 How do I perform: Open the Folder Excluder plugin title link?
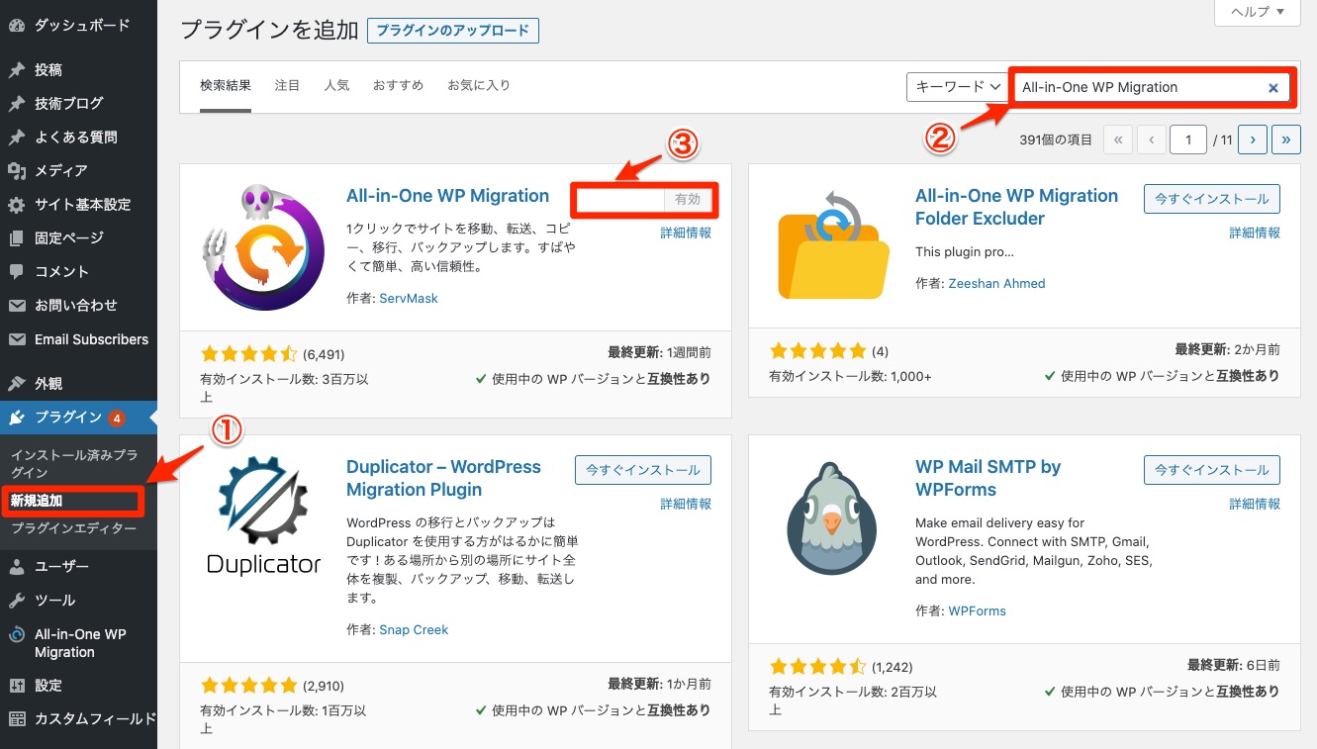pyautogui.click(x=1016, y=207)
